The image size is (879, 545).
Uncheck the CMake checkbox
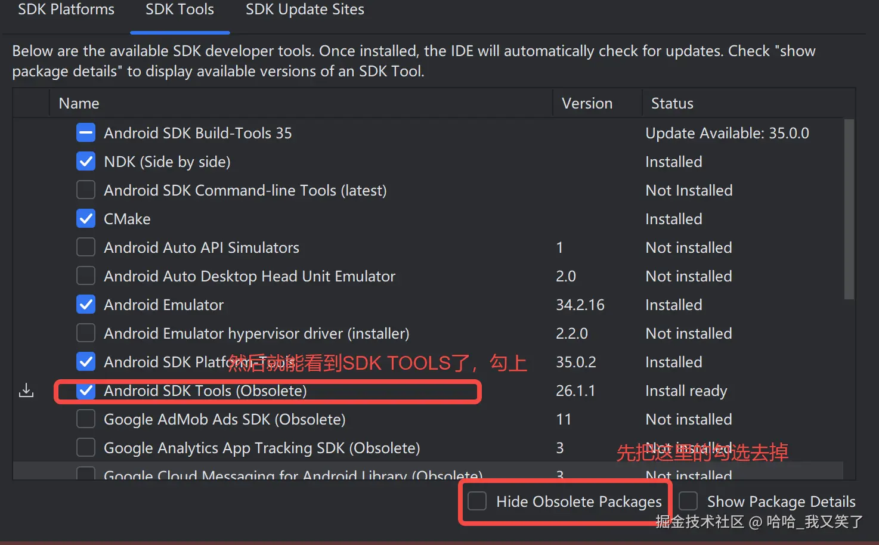(86, 219)
